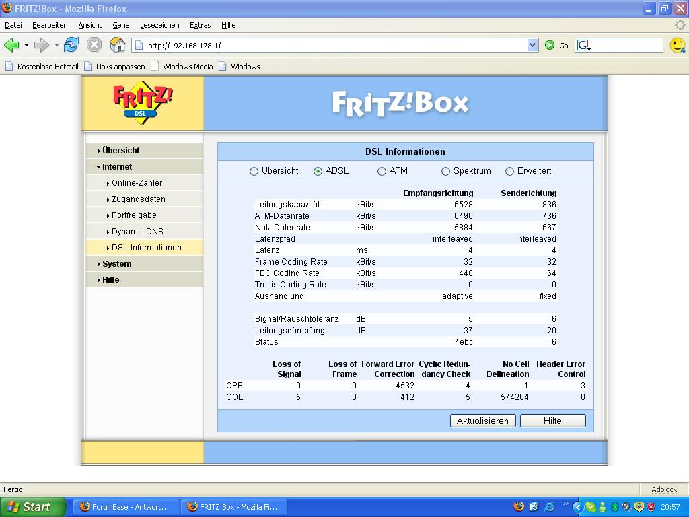Open DSL-Informationen in the sidebar
Image resolution: width=689 pixels, height=517 pixels.
[145, 248]
